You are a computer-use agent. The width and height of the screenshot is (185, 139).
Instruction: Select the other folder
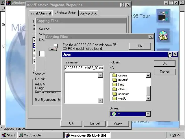tap(119, 89)
